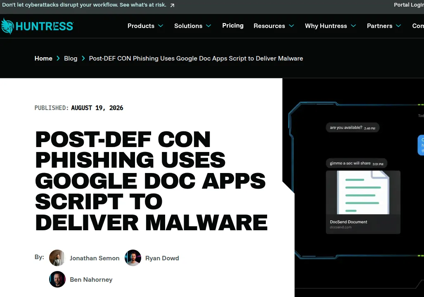424x297 pixels.
Task: Open the arrow icon beside the cyberattacks banner
Action: [x=172, y=5]
